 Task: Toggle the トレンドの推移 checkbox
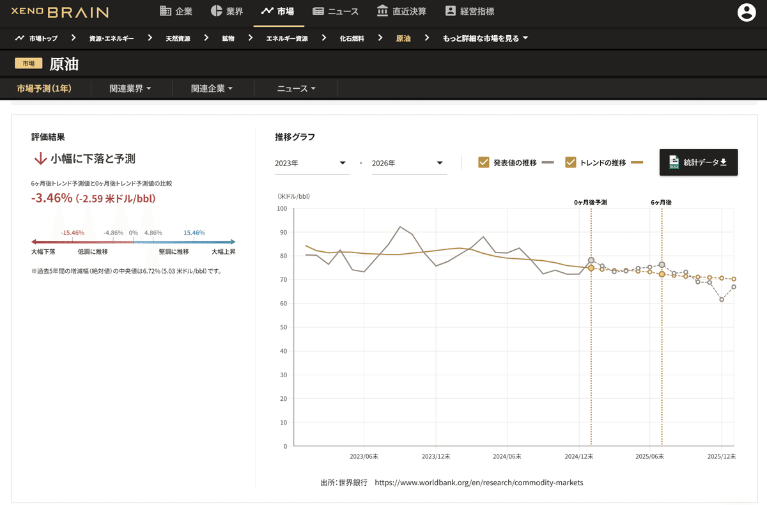[x=571, y=162]
